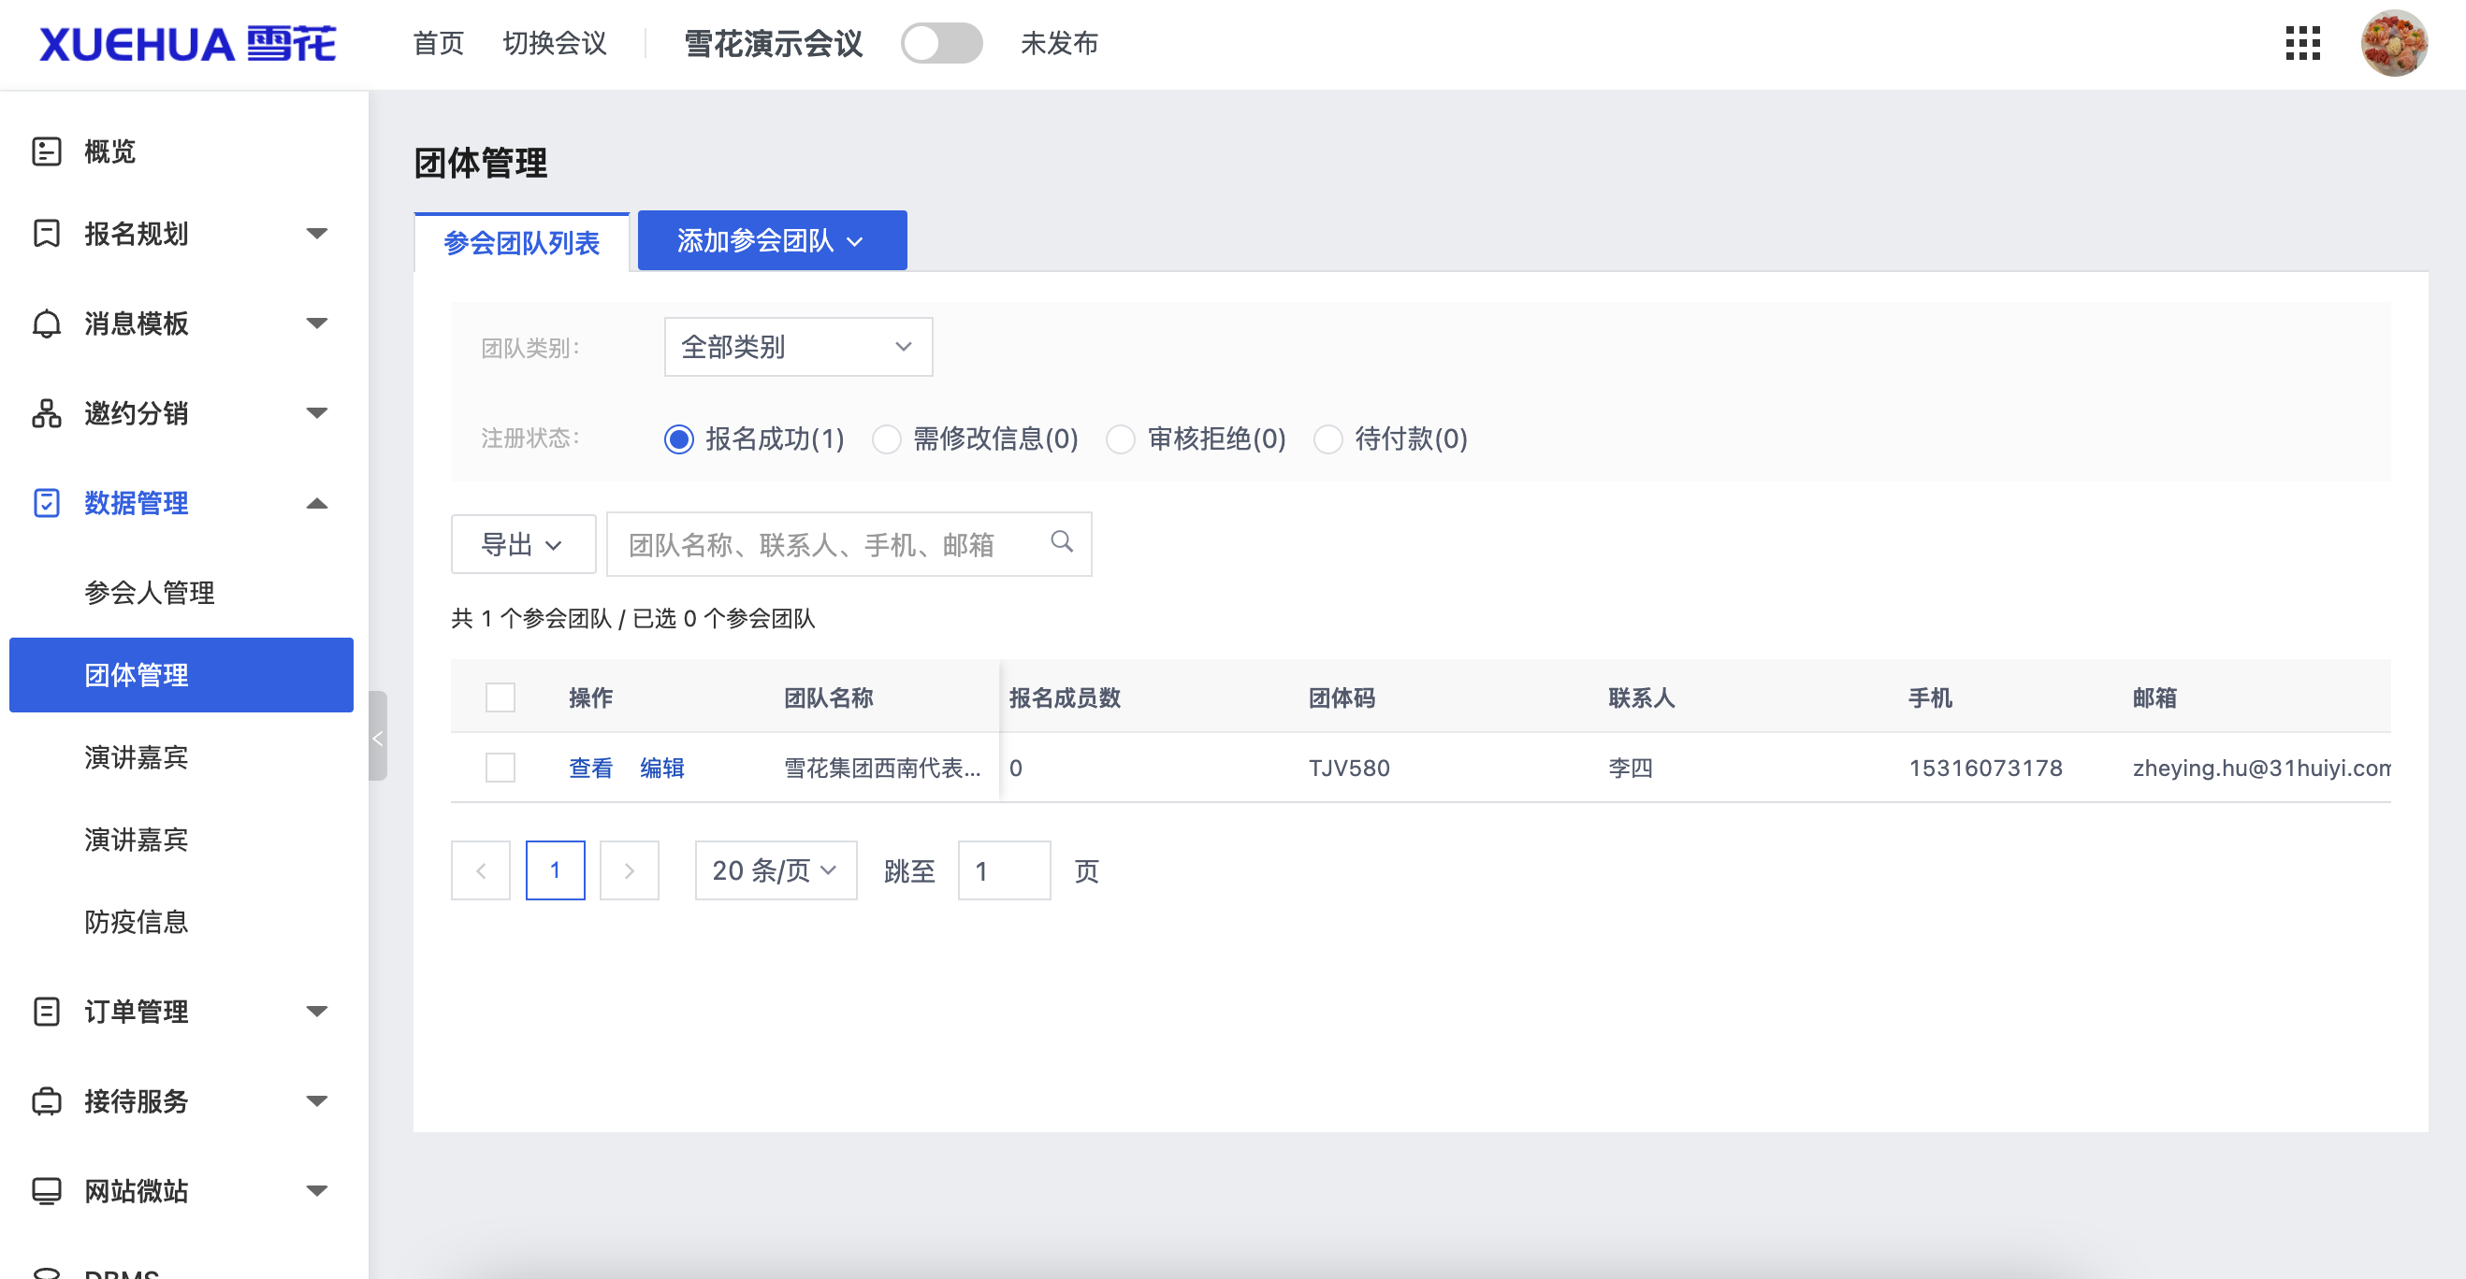Click the 报名成员数 column header

(x=1065, y=697)
